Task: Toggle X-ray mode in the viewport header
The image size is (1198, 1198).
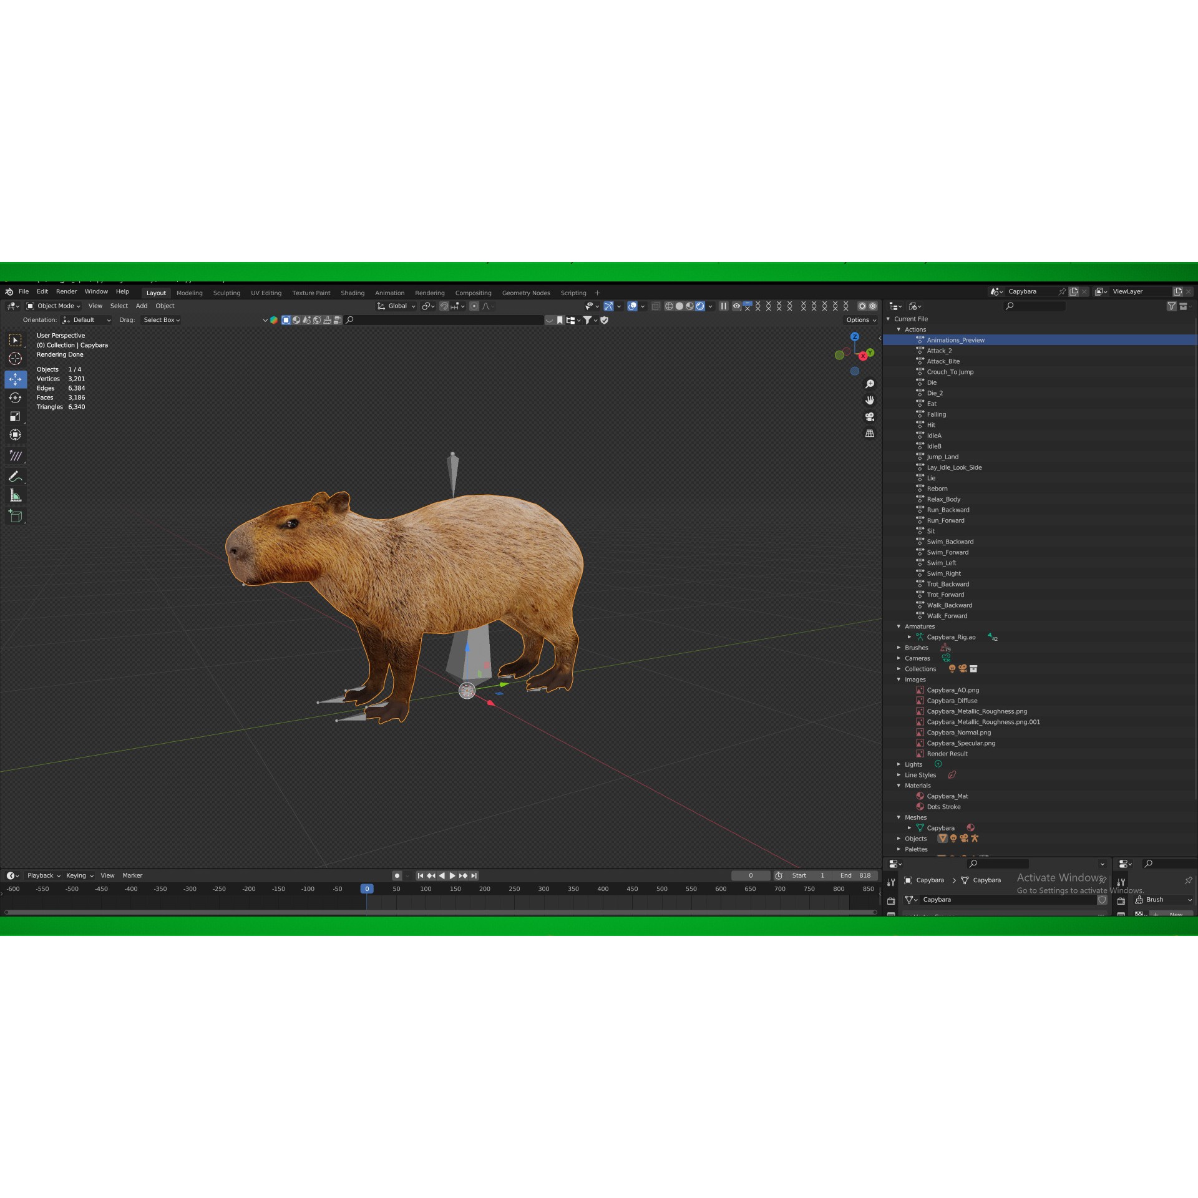Action: (656, 306)
